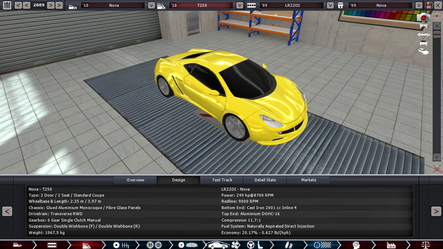Toggle the crossed-out icon at bottom right of viewport
Viewport: 443px width, 249px height.
point(437,168)
